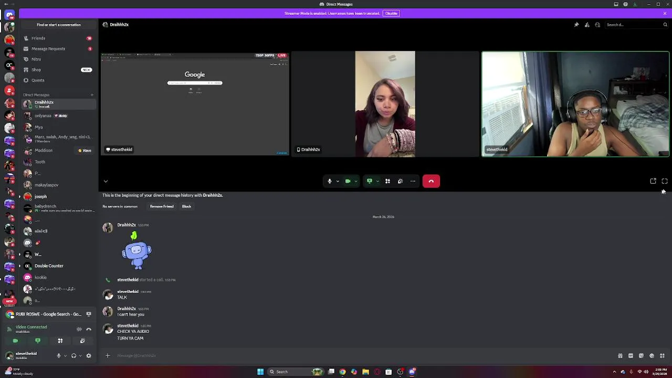Toggle camera in the bottom-left voice panel
This screenshot has height=378, width=672.
(15, 341)
